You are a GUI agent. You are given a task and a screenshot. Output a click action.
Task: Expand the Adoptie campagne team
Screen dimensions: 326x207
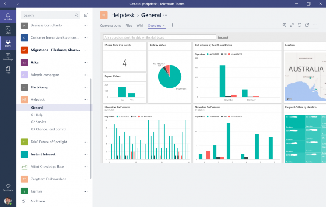[45, 75]
